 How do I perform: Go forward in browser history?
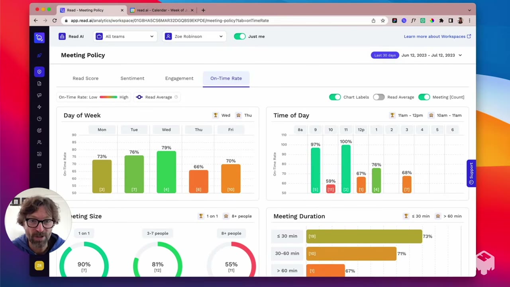[x=45, y=20]
